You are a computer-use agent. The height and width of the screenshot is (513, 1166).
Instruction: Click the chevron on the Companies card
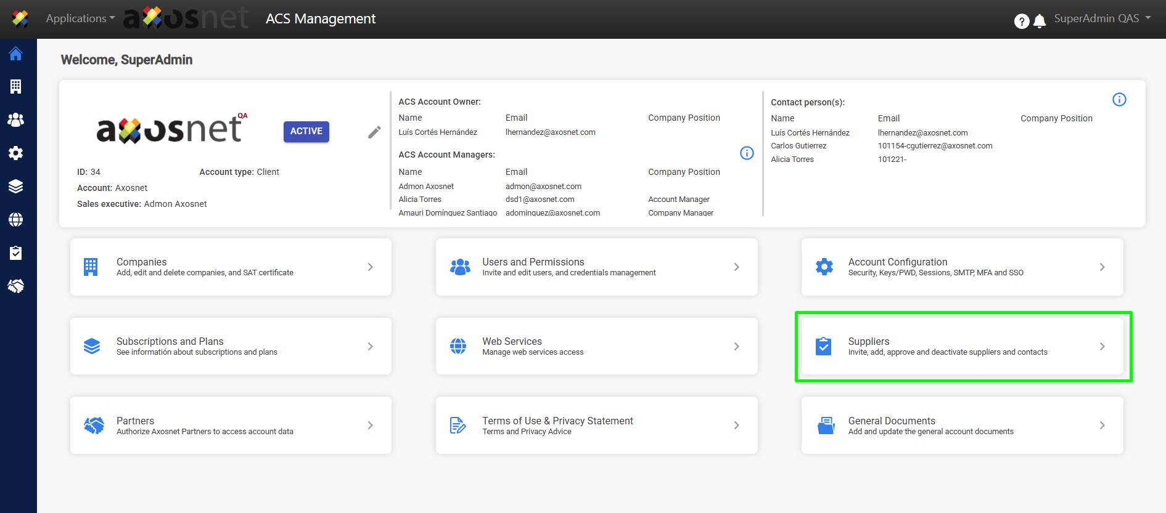370,267
